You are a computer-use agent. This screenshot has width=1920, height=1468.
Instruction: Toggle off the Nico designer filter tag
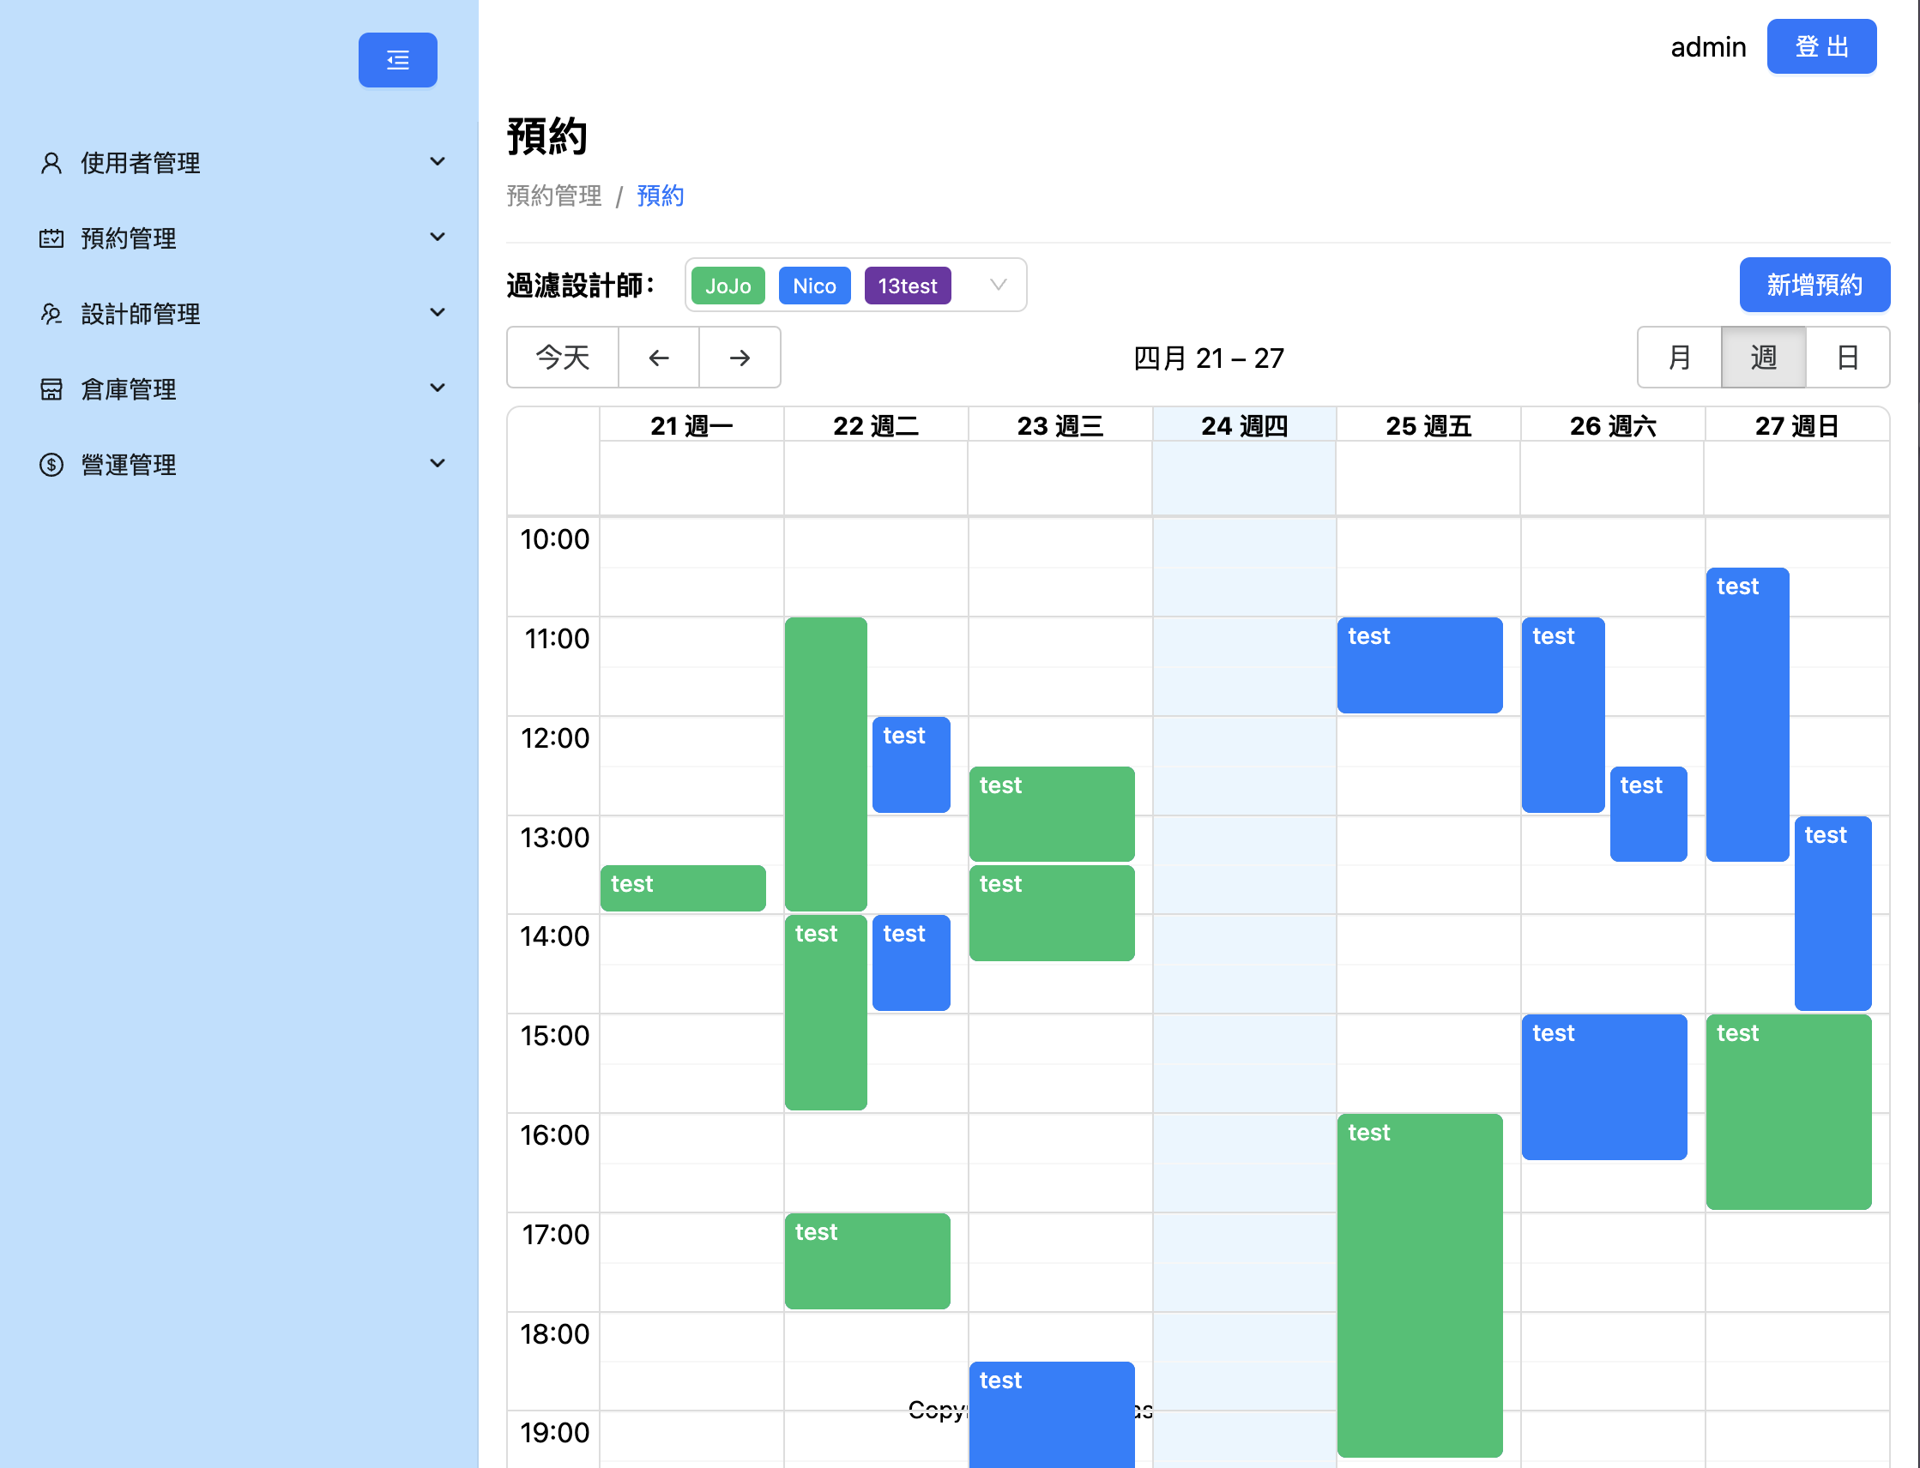[814, 285]
